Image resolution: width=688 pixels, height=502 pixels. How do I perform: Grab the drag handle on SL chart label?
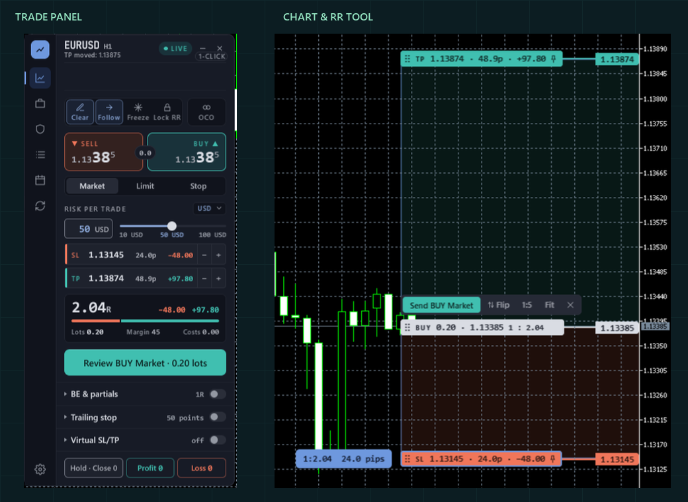click(408, 458)
